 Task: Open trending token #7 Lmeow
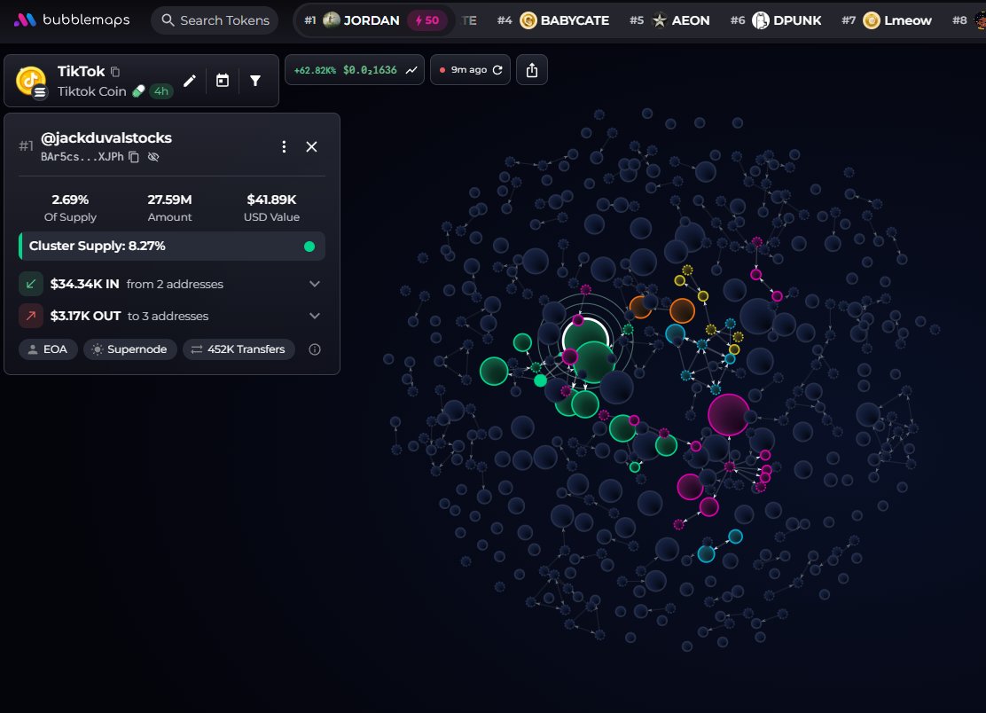click(887, 20)
